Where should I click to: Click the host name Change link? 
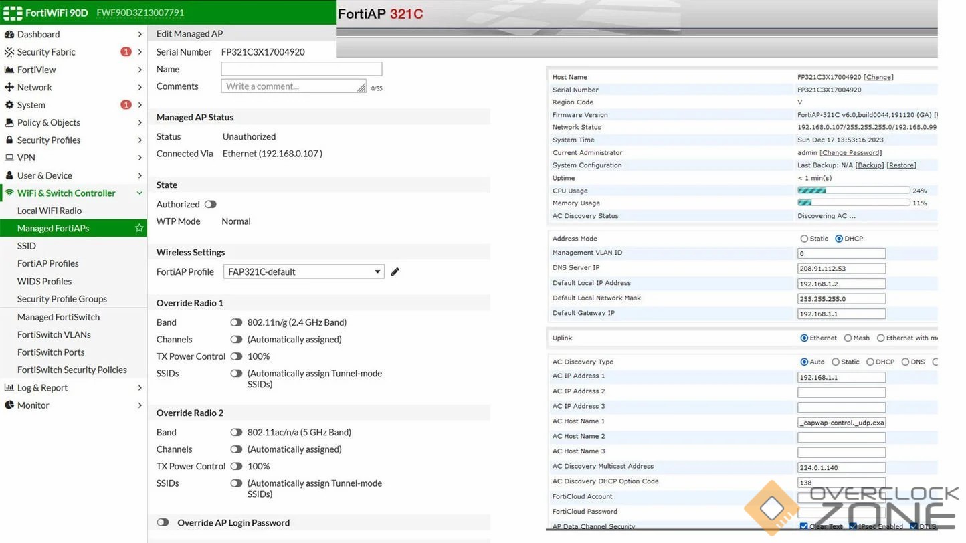pyautogui.click(x=878, y=77)
